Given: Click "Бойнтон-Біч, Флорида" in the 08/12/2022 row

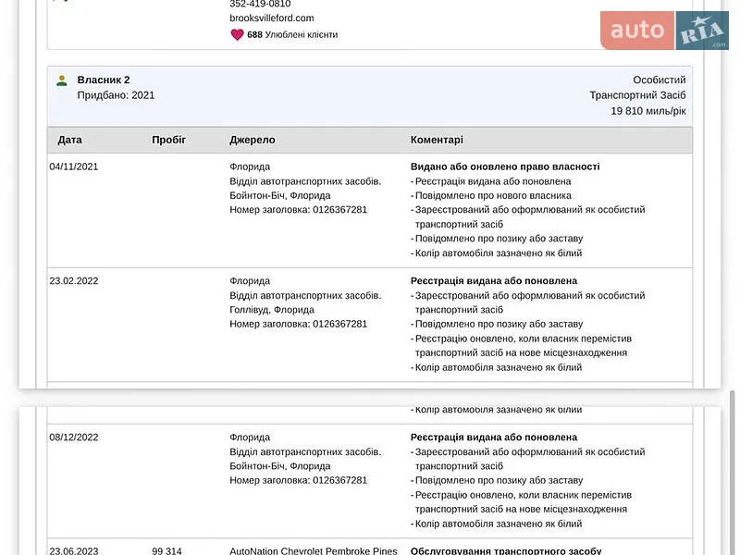Looking at the screenshot, I should click(280, 466).
